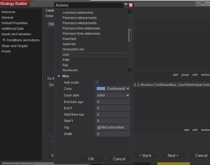Open Inputs and Variables page
This screenshot has height=165, width=210.
click(16, 34)
